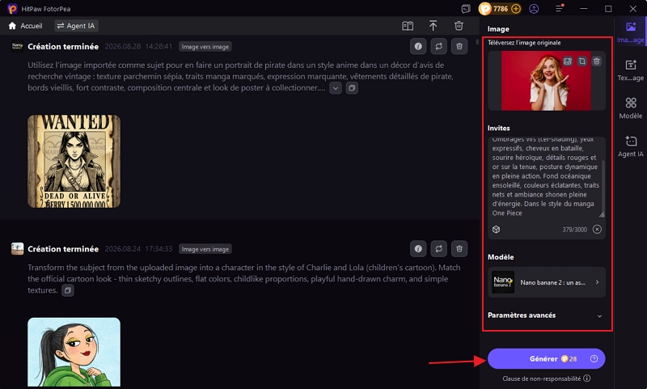Open the Nano banane 2 model selector
This screenshot has width=647, height=389.
click(x=547, y=282)
